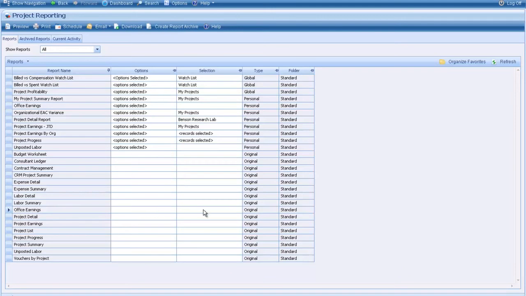
Task: Click the Log Off link
Action: point(514,3)
